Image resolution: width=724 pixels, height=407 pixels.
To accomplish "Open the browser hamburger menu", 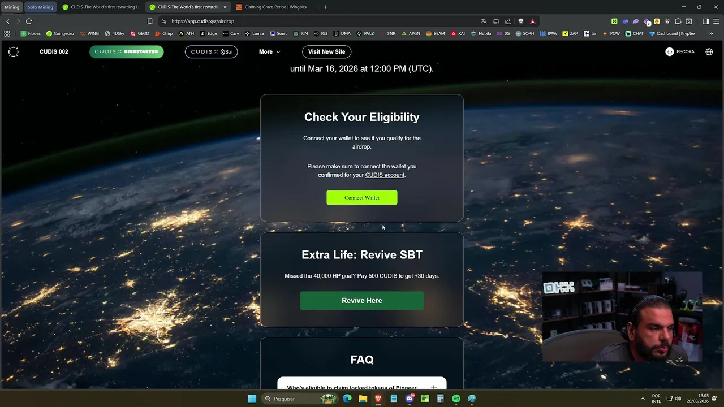I will (716, 21).
